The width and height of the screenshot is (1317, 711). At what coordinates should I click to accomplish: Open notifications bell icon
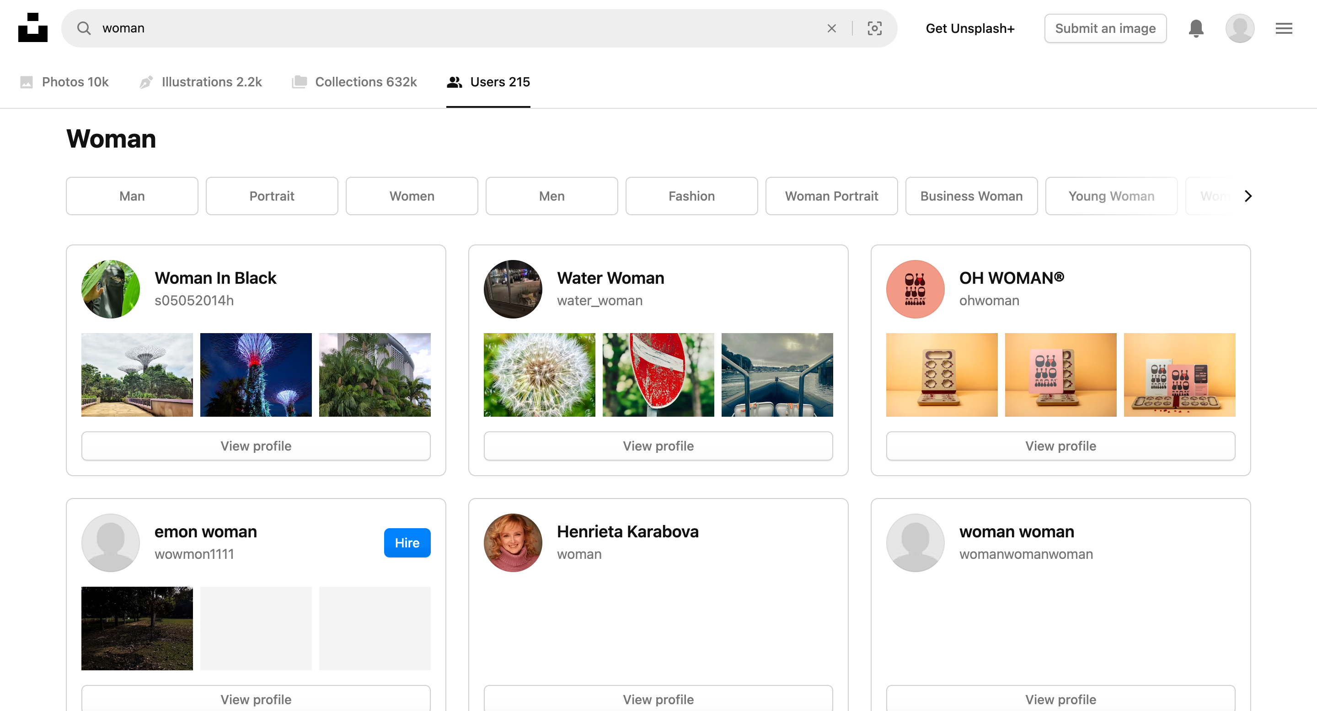[x=1196, y=28]
